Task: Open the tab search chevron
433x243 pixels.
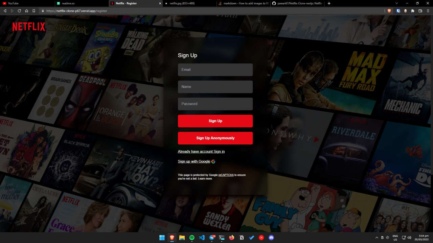Action: coord(396,3)
